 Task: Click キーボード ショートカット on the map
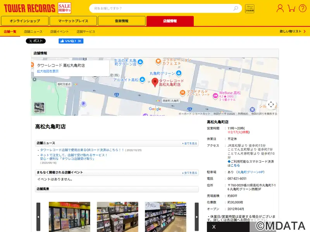[195, 114]
